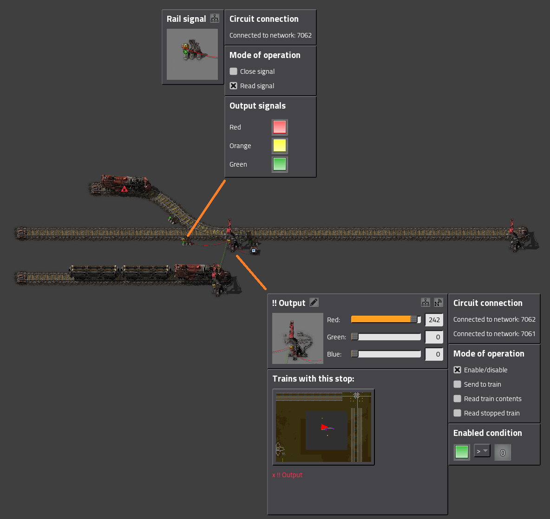Enable the Close signal checkbox
The width and height of the screenshot is (550, 519).
click(x=234, y=71)
